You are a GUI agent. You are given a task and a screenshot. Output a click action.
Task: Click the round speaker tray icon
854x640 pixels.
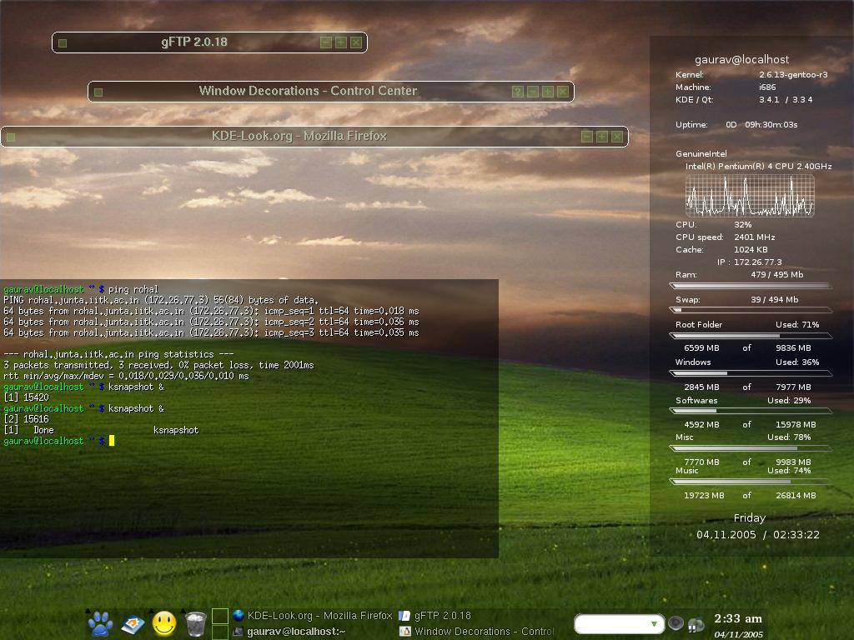point(676,622)
